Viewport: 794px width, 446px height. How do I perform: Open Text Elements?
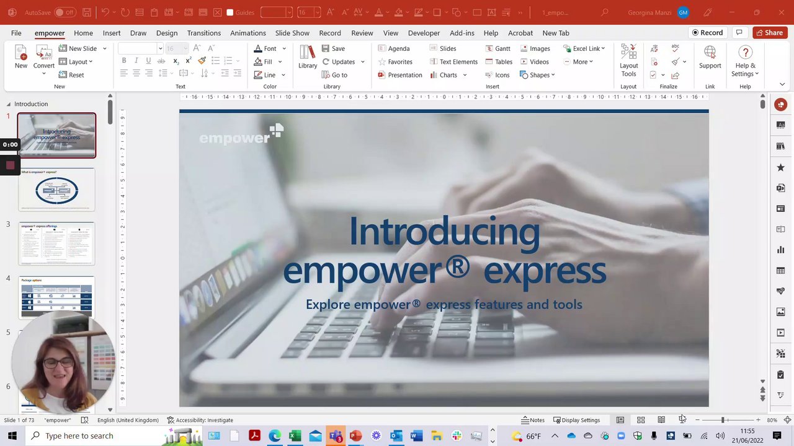453,62
